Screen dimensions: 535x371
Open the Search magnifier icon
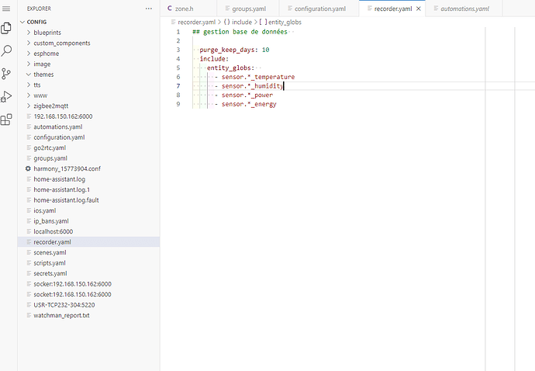click(6, 50)
